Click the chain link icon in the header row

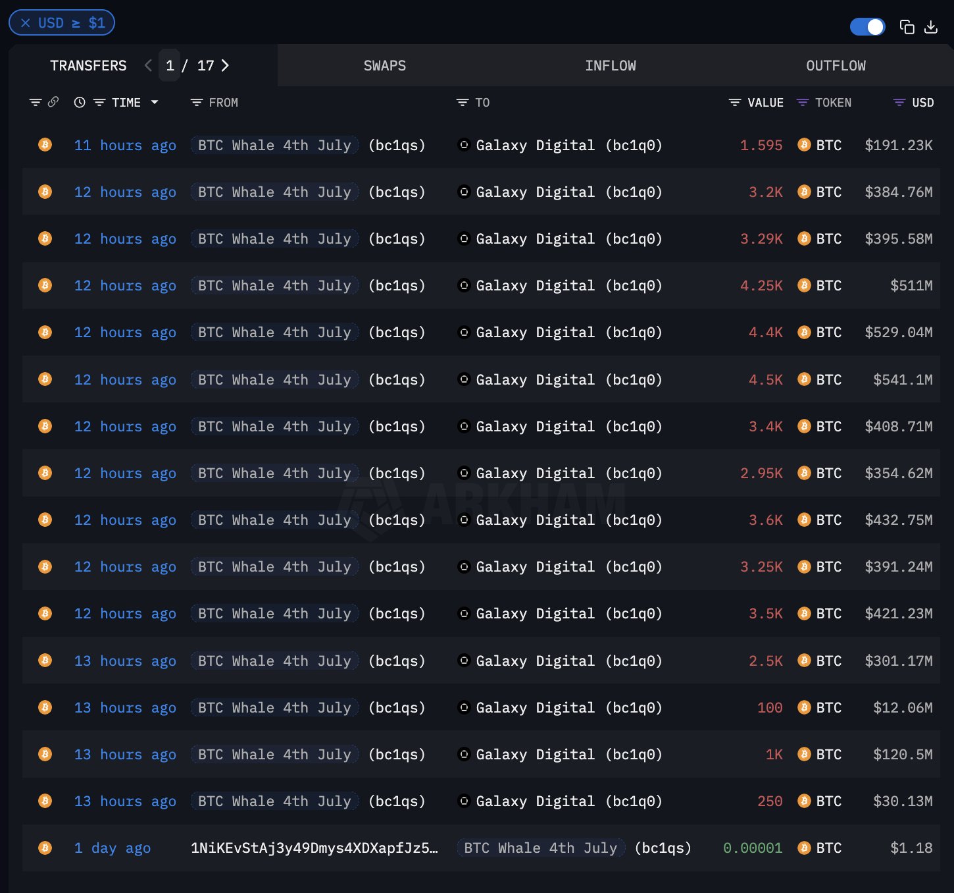(x=52, y=102)
